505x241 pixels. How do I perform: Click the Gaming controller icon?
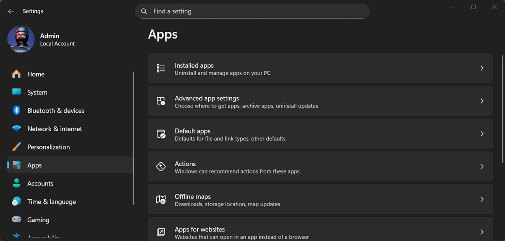[x=16, y=219]
